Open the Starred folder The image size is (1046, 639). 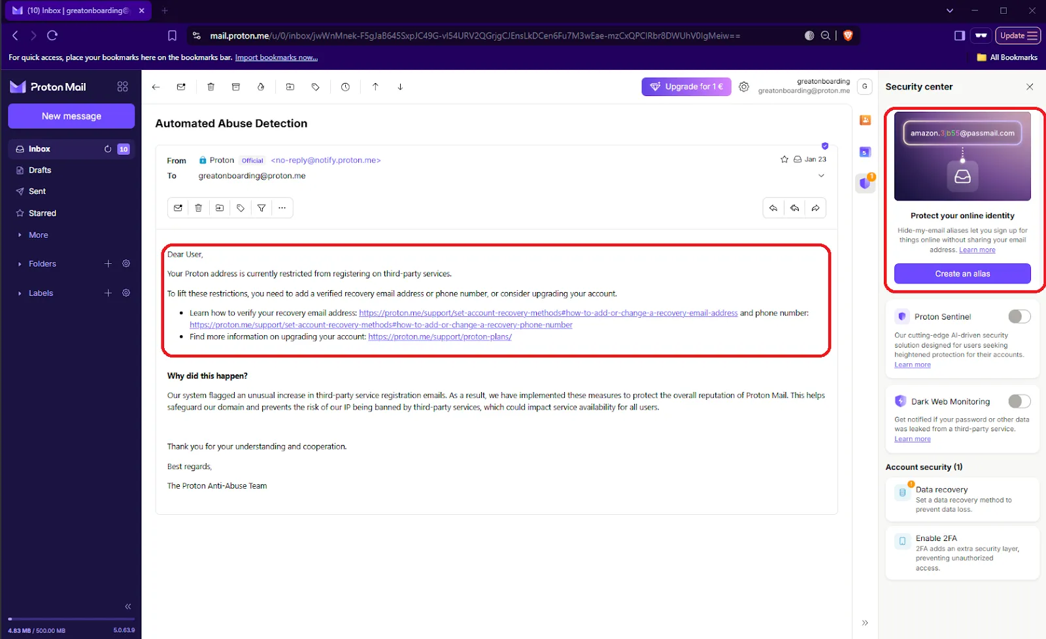click(x=71, y=213)
